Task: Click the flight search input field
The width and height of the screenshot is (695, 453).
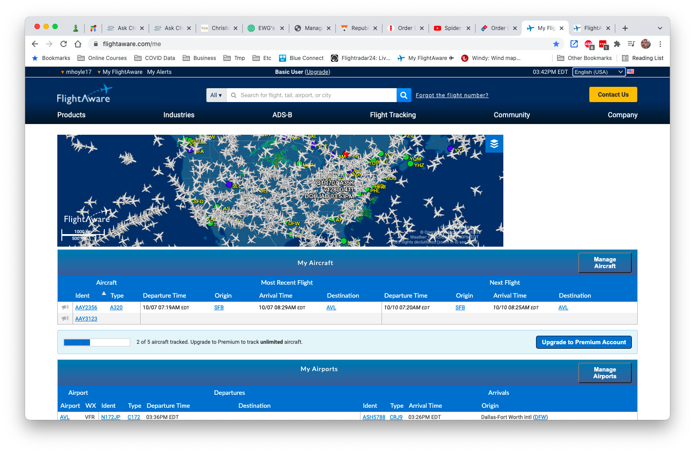Action: click(x=312, y=95)
